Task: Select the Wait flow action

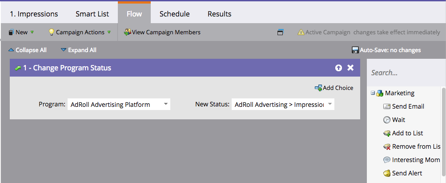Action: pyautogui.click(x=398, y=120)
